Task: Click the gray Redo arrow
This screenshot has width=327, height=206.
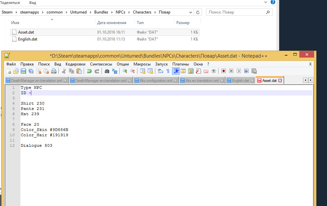Action: pyautogui.click(x=97, y=71)
